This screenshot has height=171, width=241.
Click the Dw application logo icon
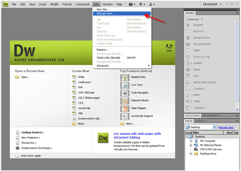click(x=6, y=4)
